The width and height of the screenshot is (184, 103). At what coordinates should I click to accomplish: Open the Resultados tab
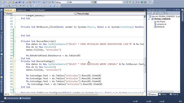[x=25, y=98]
